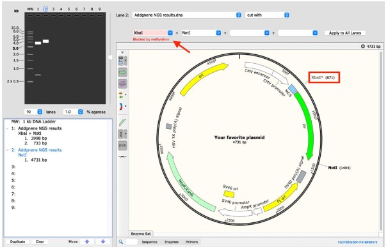Select lane 2 header on gel
Screen dimensions: 388x251
point(45,9)
